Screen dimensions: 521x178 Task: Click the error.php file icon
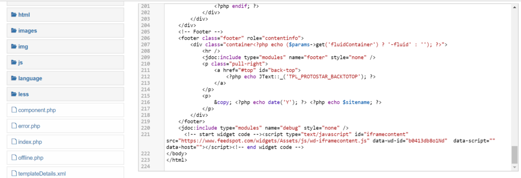pyautogui.click(x=14, y=126)
